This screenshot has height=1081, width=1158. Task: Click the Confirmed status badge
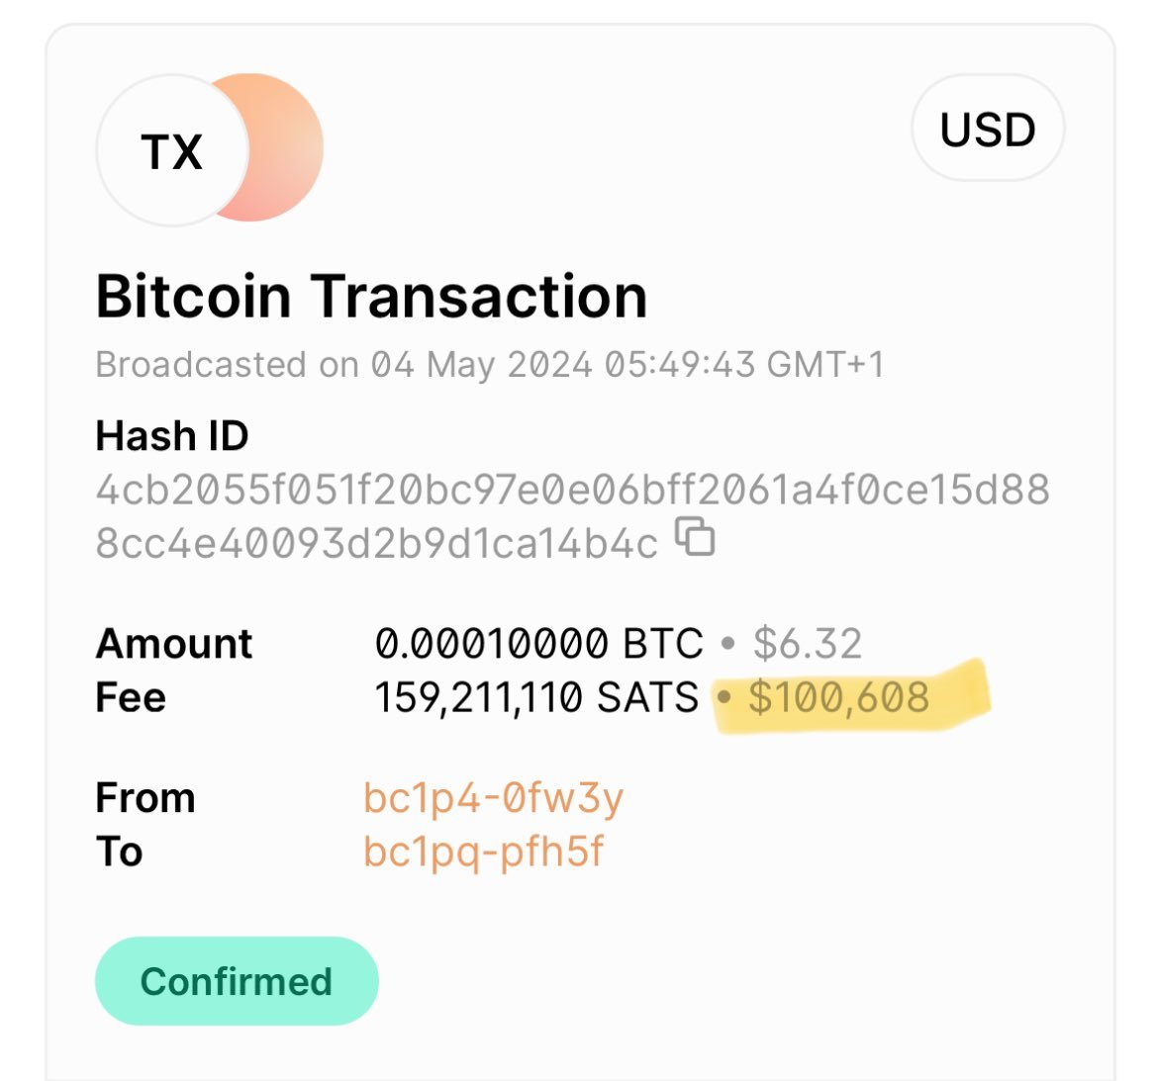point(237,981)
